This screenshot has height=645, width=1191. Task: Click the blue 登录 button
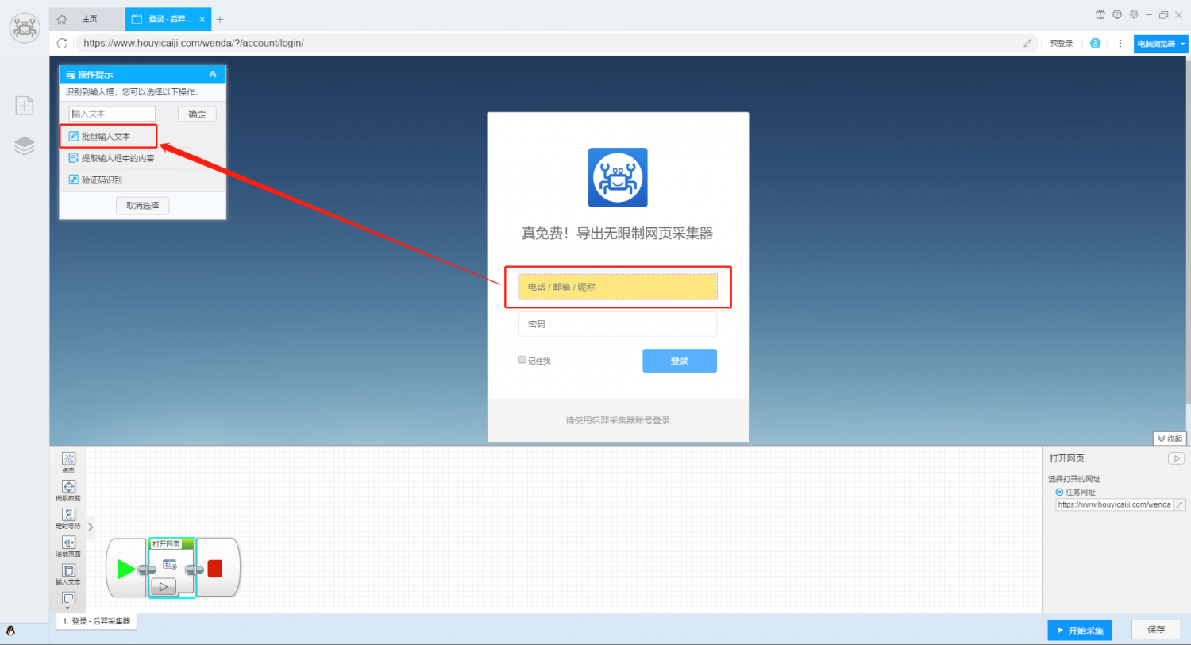click(680, 361)
